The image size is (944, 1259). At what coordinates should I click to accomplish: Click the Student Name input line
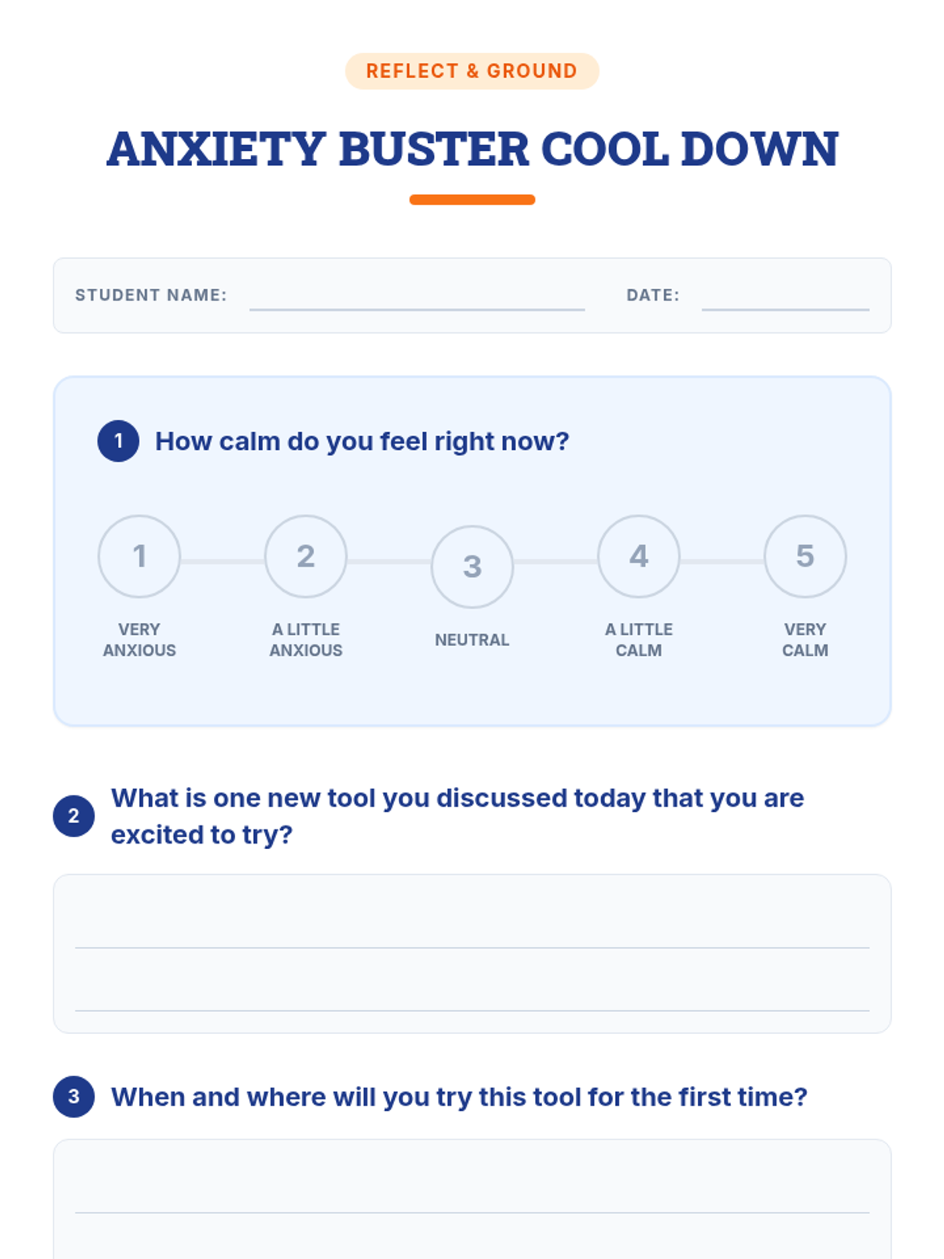417,297
